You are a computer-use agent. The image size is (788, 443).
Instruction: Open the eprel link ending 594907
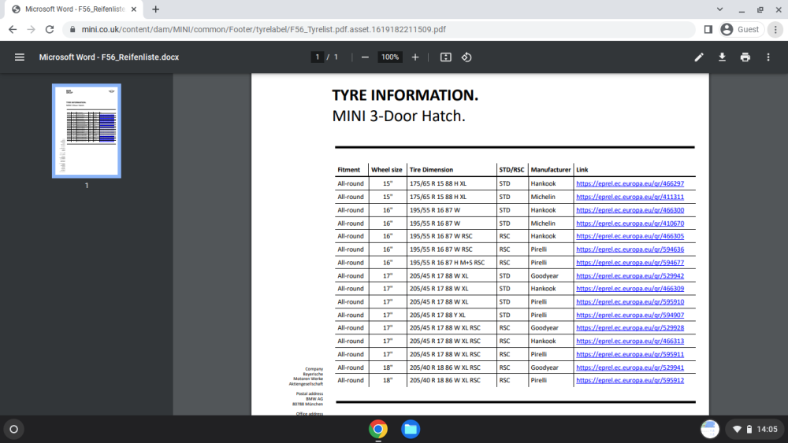tap(630, 315)
